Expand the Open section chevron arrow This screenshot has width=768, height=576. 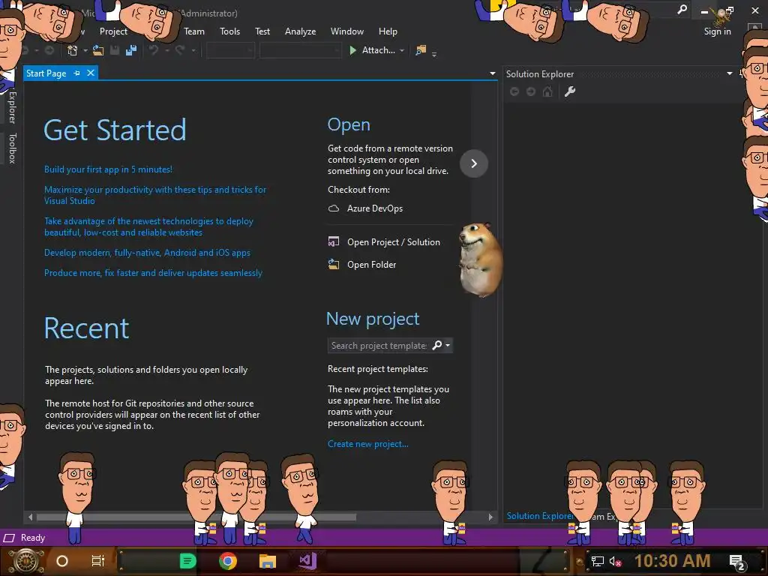pyautogui.click(x=474, y=163)
